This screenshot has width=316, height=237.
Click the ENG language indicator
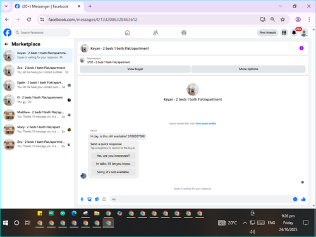click(271, 222)
